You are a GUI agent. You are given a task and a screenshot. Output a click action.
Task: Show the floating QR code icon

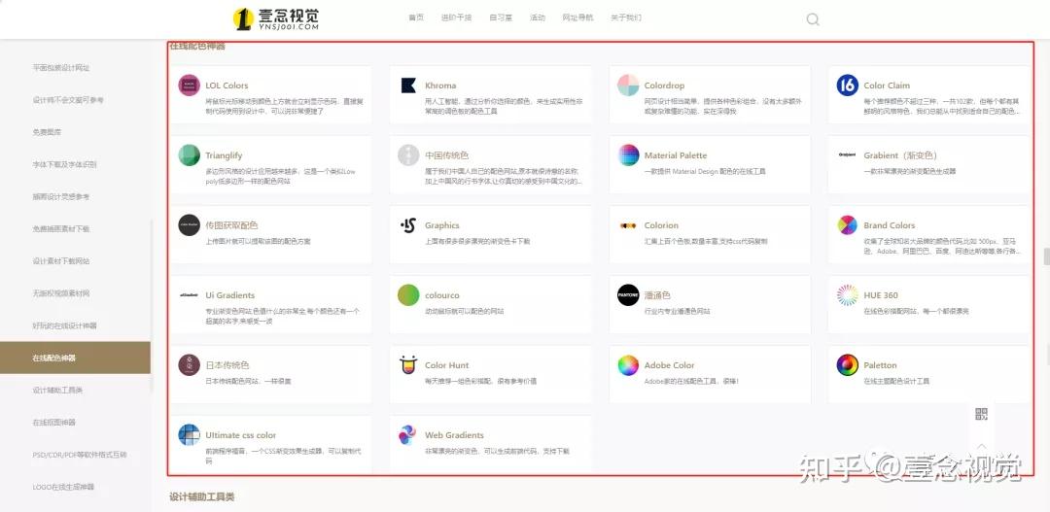pos(981,414)
